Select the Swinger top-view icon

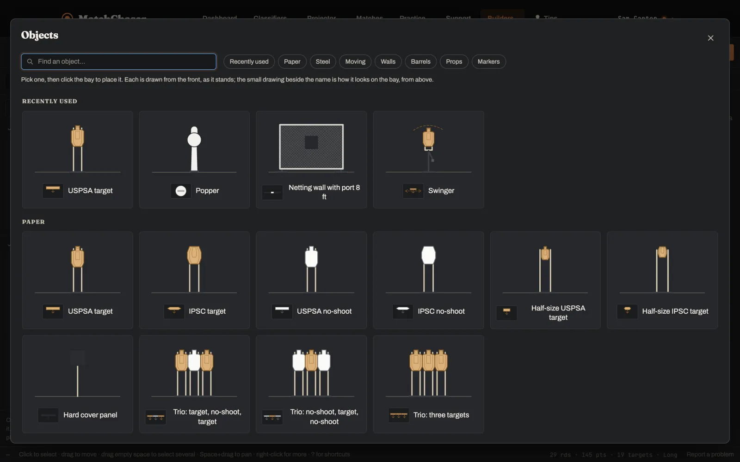413,191
